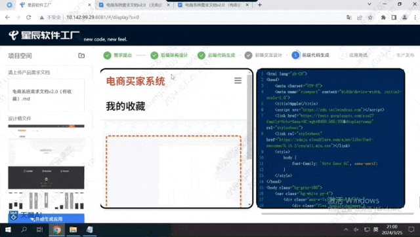420x237 pixels.
Task: Click code line with title Apple
Action: coord(296,103)
